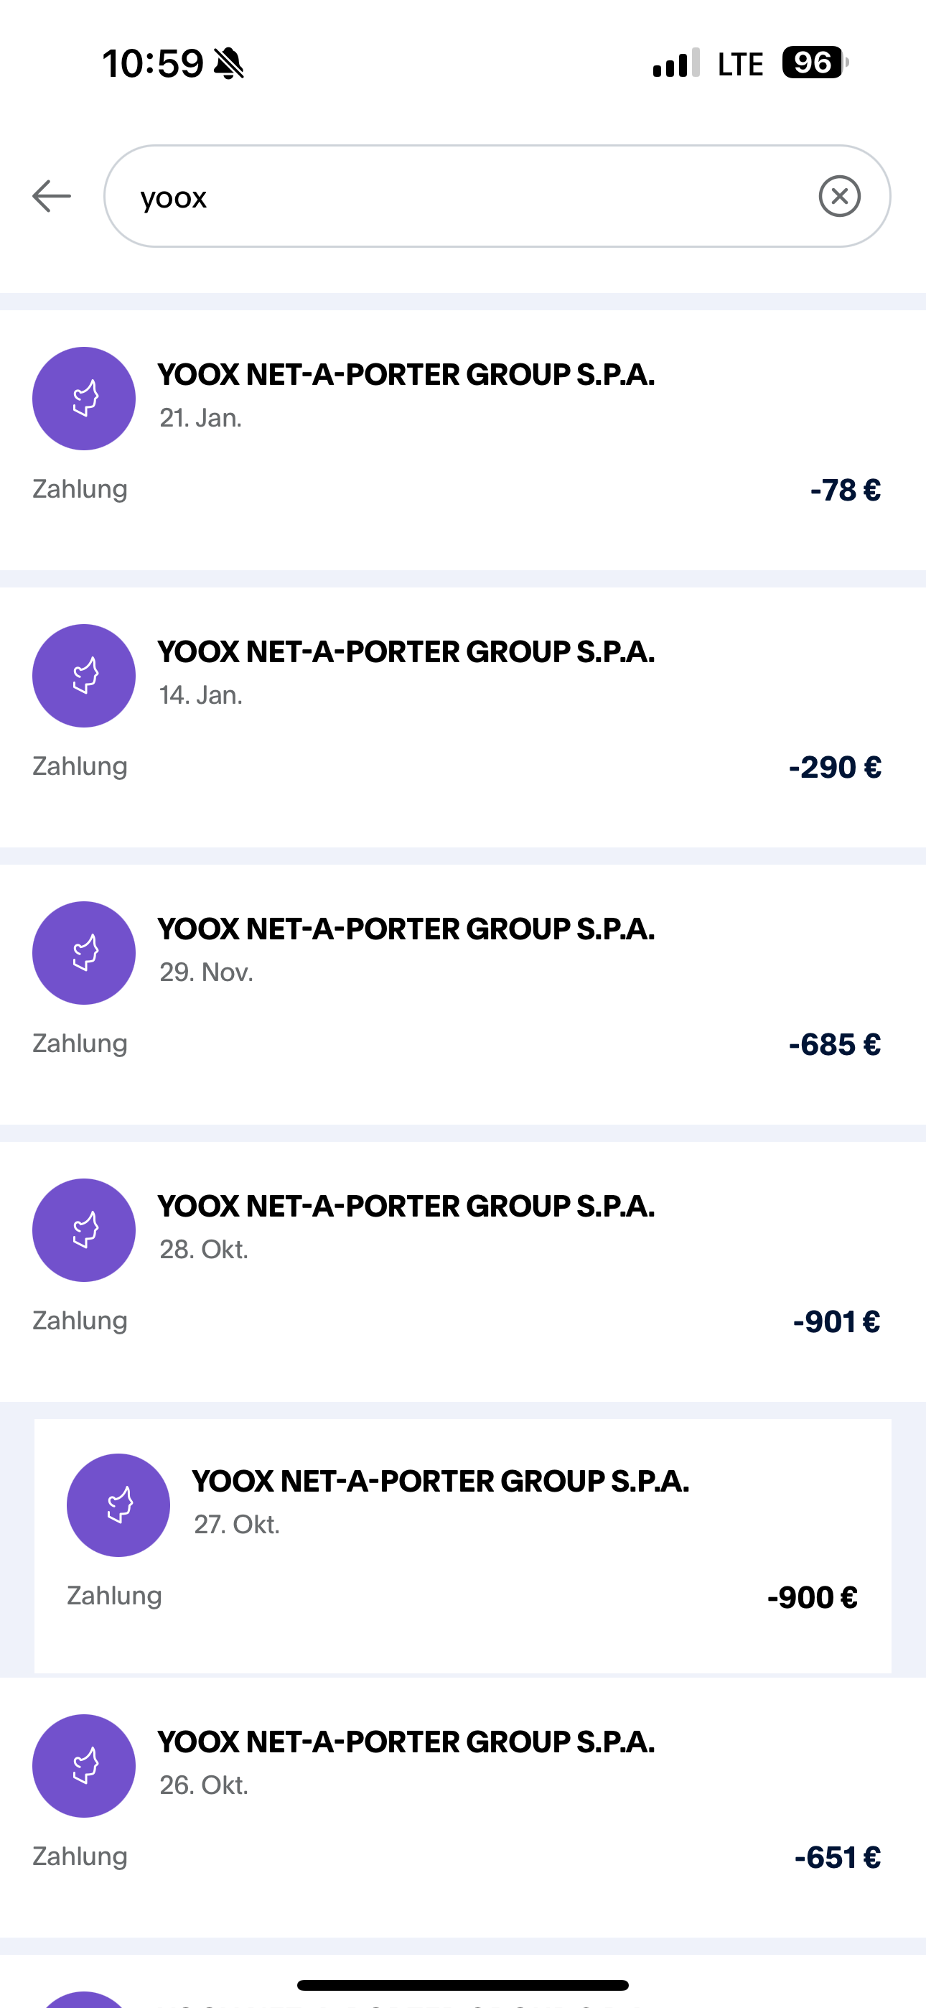Tap purple merchant icon for 28. Okt. payment

point(84,1230)
